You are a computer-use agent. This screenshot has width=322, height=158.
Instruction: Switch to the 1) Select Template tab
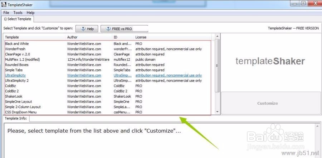[18, 19]
